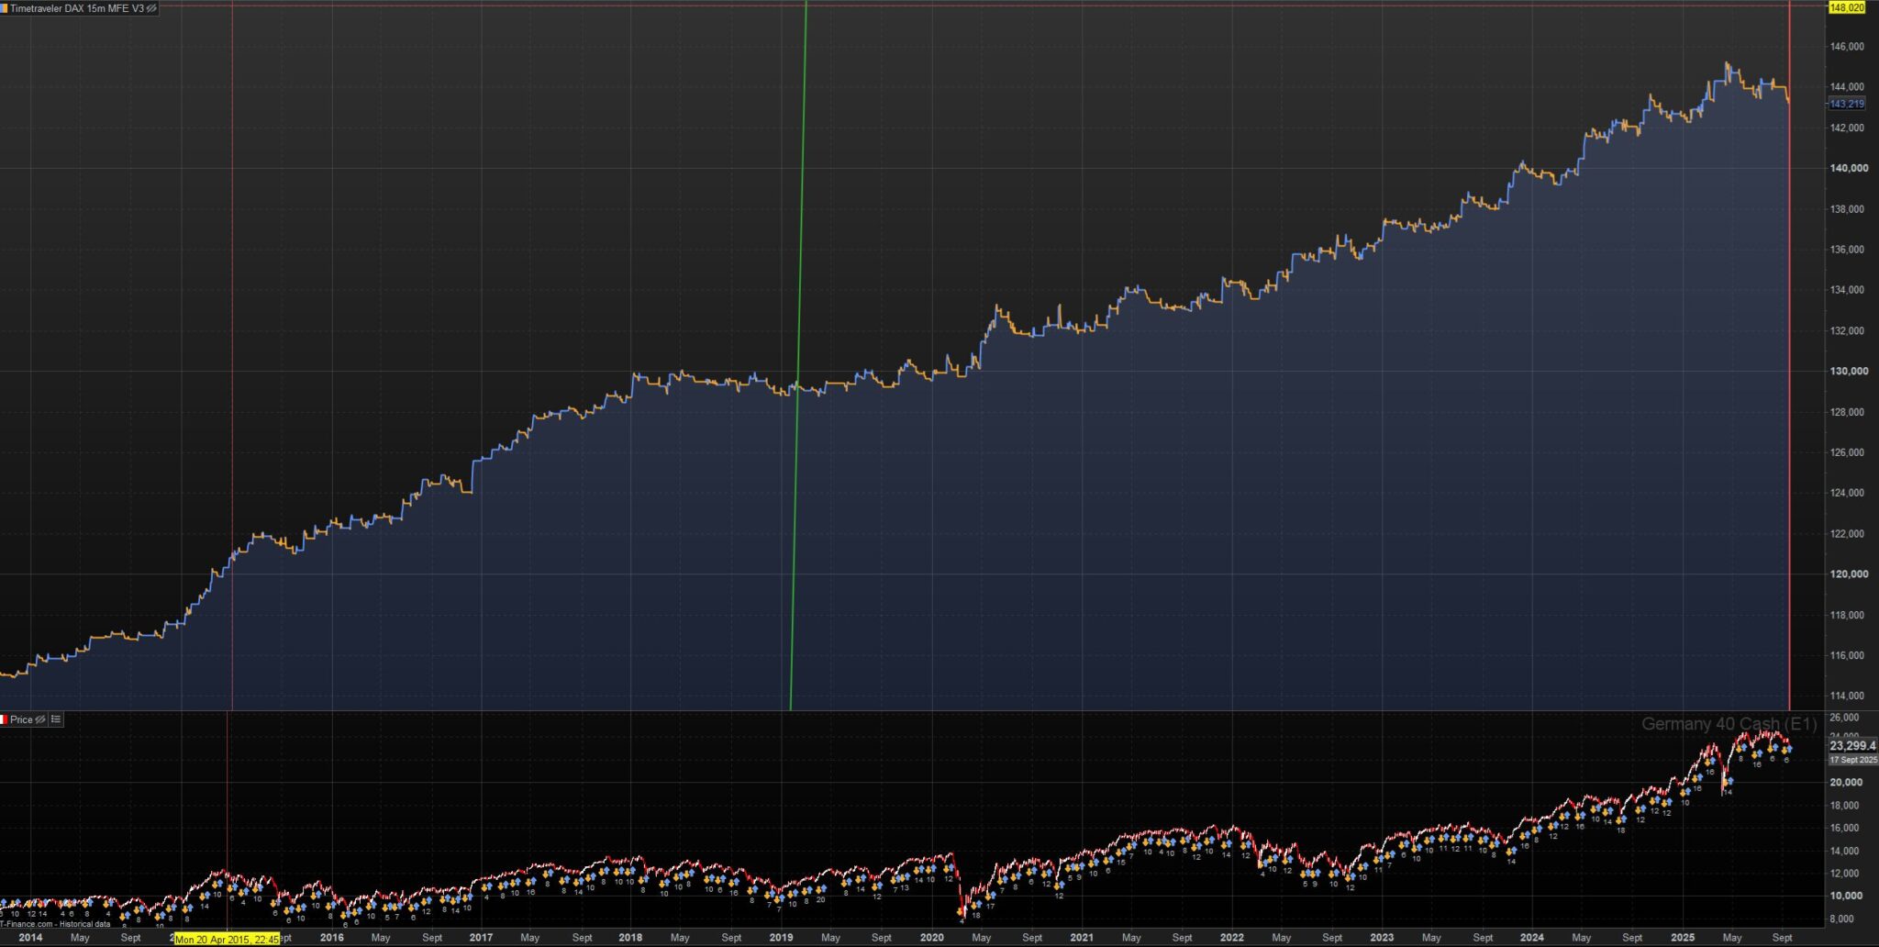Screen dimensions: 1879x947
Task: Click 2020 on the time axis
Action: [x=931, y=938]
